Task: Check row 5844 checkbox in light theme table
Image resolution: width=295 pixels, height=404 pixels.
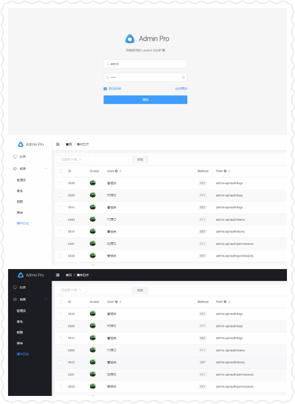Action: (60, 208)
